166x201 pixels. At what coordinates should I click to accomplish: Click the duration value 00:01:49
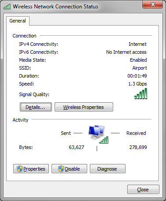(x=137, y=76)
